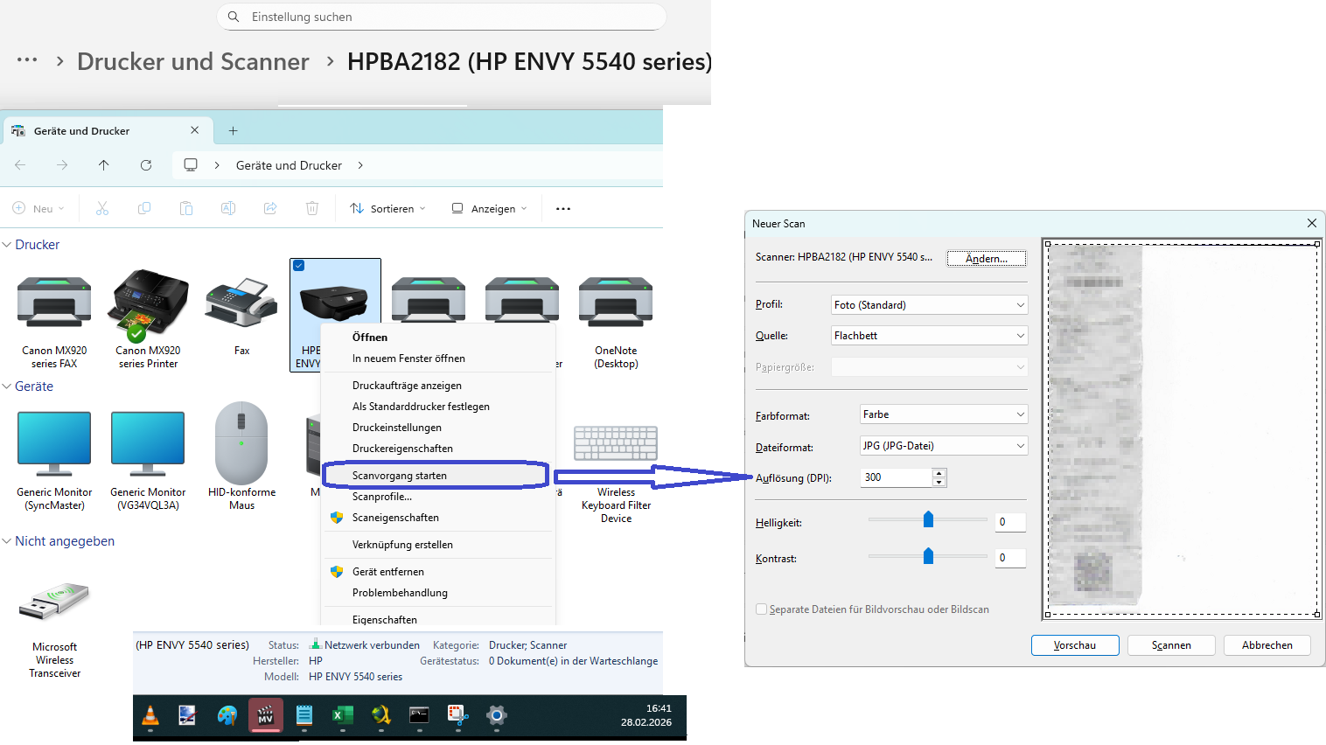1326x745 pixels.
Task: Open the Profil dropdown
Action: (929, 305)
